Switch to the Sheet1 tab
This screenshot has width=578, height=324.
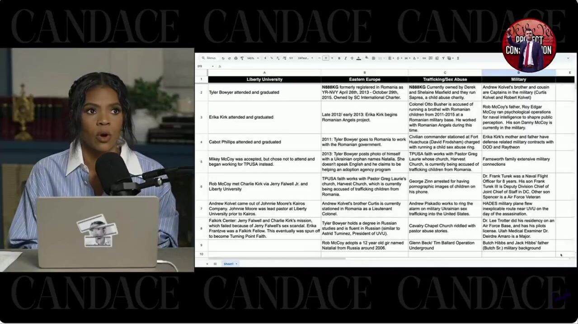229,264
